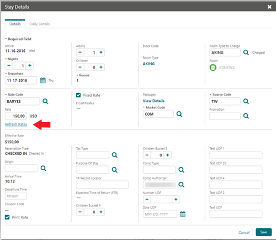Increase Children Bucket 4 value
Screen dimensions: 276x240
[101, 212]
